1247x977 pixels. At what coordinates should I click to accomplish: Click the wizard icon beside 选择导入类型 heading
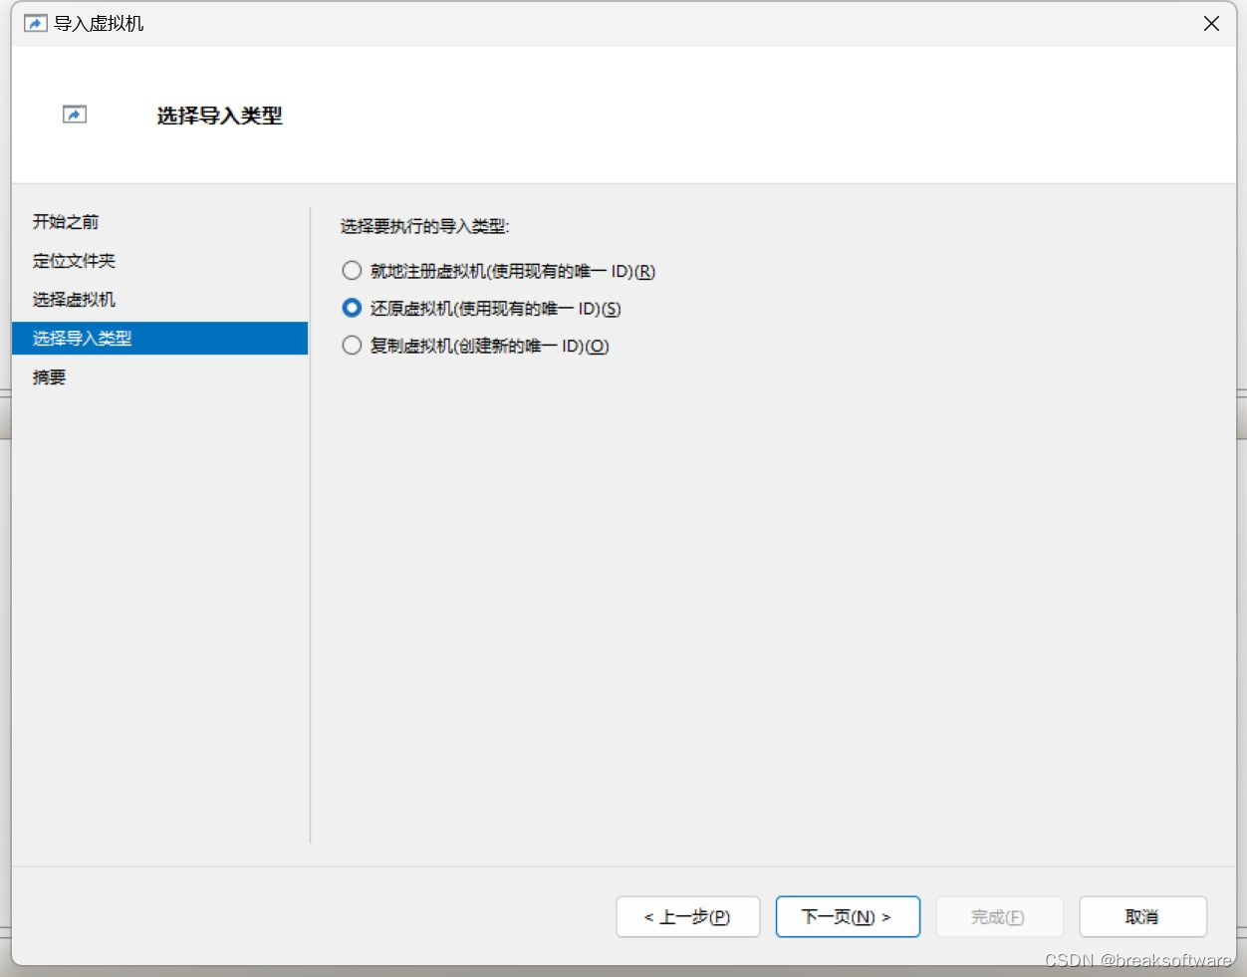[x=75, y=116]
